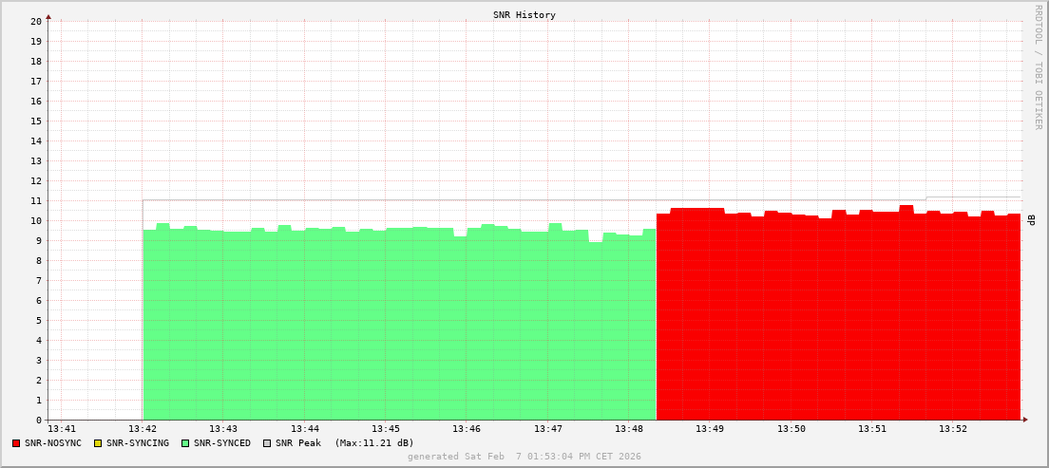Image resolution: width=1049 pixels, height=468 pixels.
Task: Click the 20 value on the vertical axis
Action: pos(35,21)
